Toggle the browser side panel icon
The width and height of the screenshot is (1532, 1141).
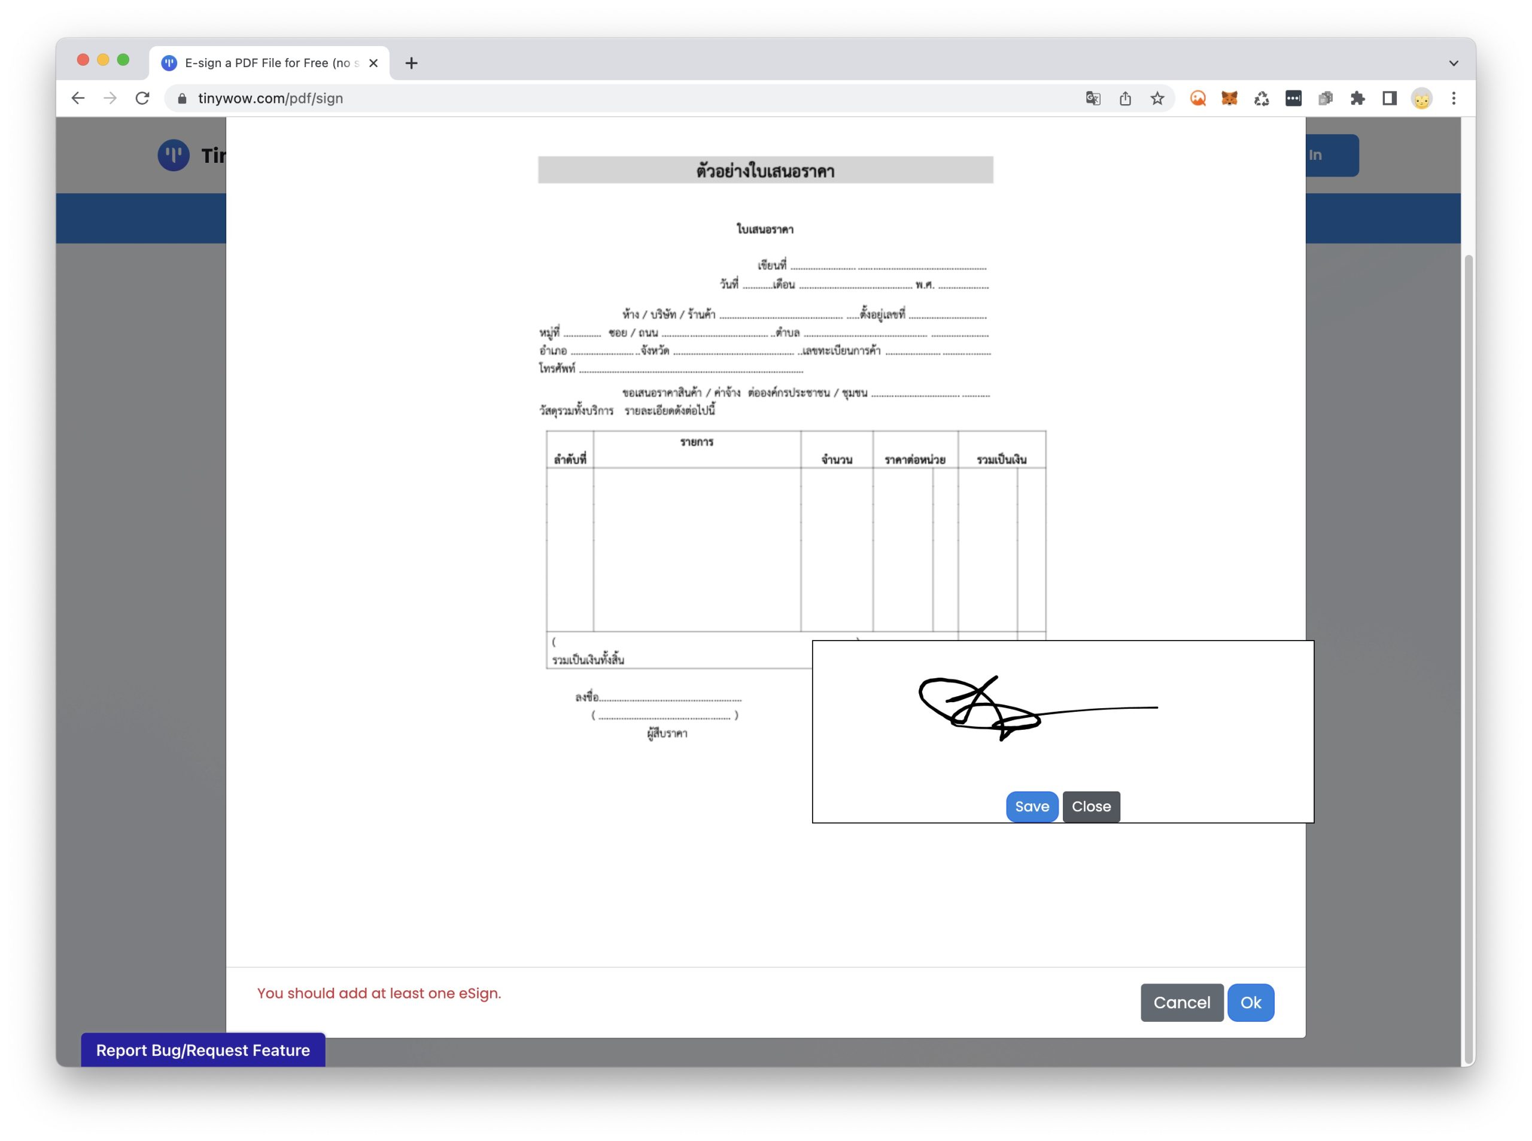click(1389, 98)
